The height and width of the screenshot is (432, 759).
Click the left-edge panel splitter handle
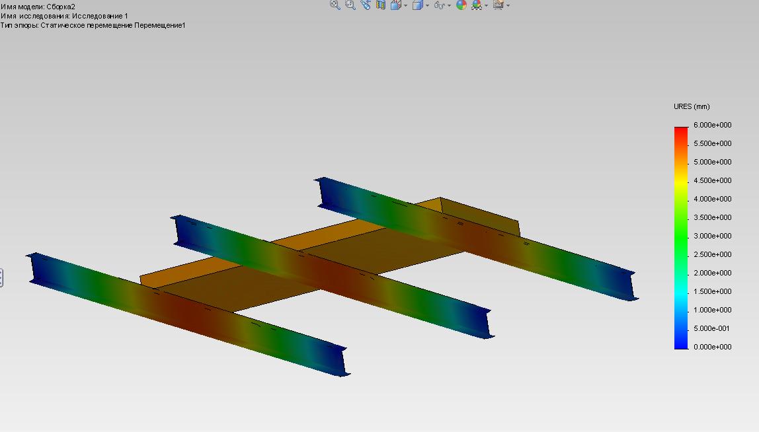tap(1, 277)
